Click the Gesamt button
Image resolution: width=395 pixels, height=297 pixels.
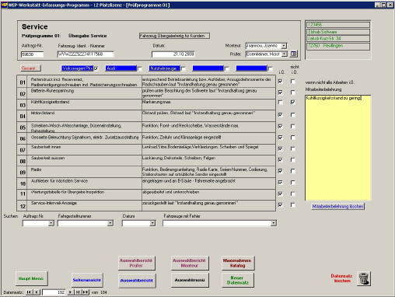(30, 68)
